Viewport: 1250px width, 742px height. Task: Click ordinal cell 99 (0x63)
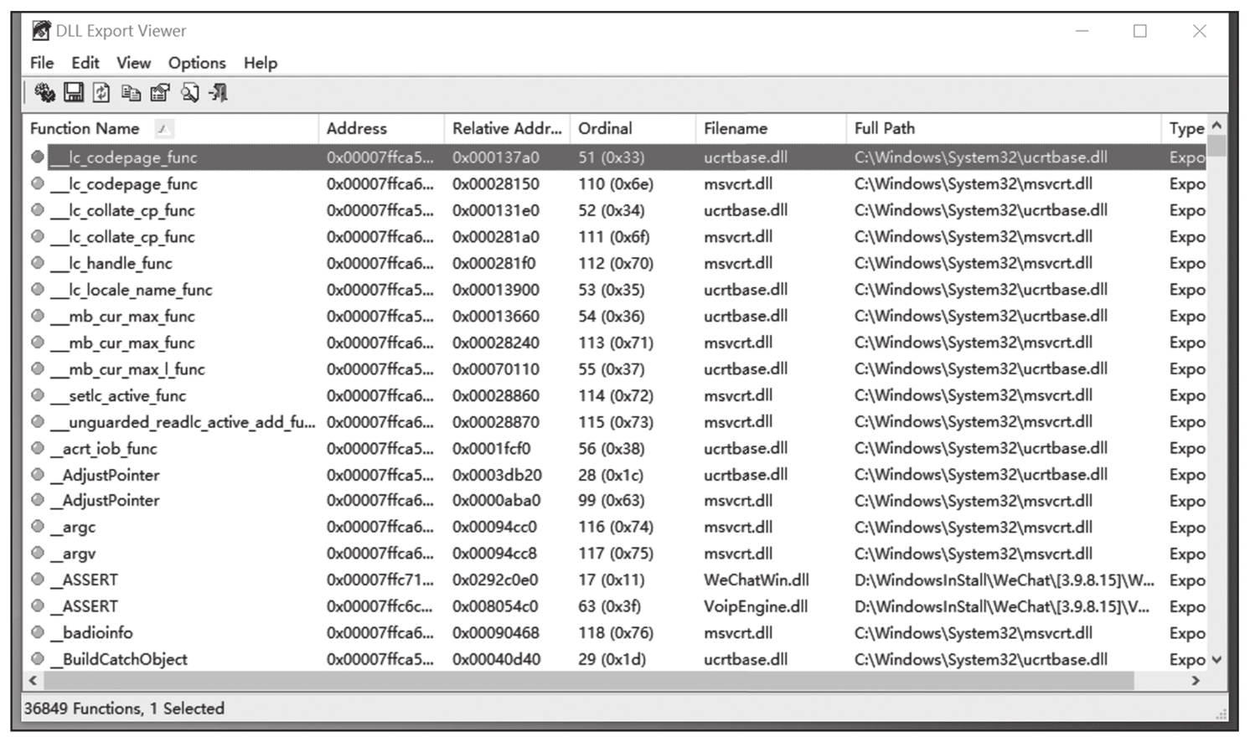click(611, 501)
